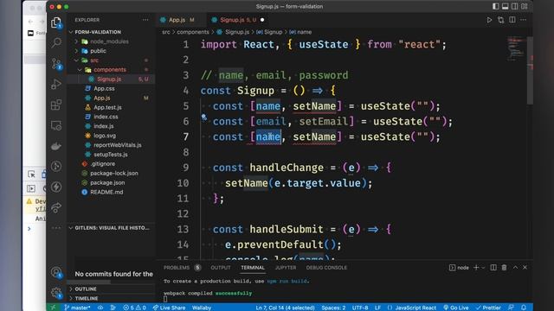Image resolution: width=554 pixels, height=311 pixels.
Task: Toggle Go Live server
Action: (456, 308)
